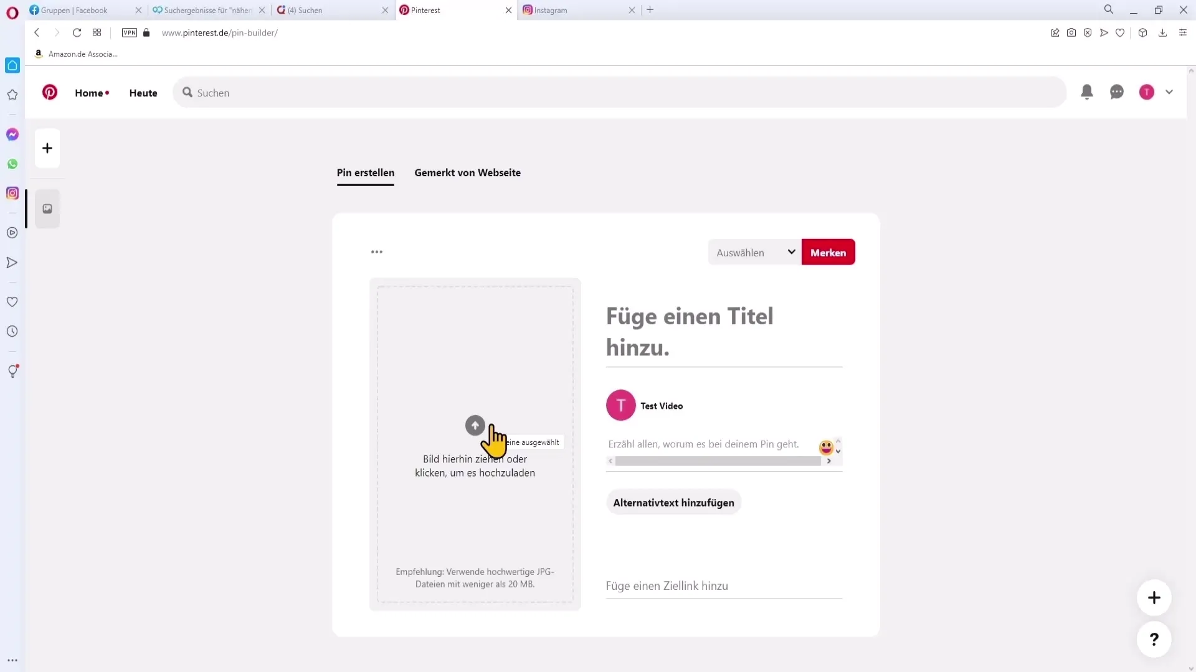The image size is (1196, 672).
Task: Click the description horizontal scrollbar
Action: (x=718, y=461)
